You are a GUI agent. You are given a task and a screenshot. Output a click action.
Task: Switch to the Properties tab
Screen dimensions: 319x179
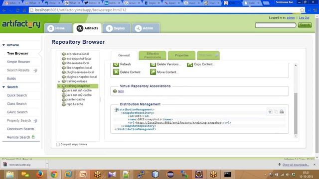[181, 55]
